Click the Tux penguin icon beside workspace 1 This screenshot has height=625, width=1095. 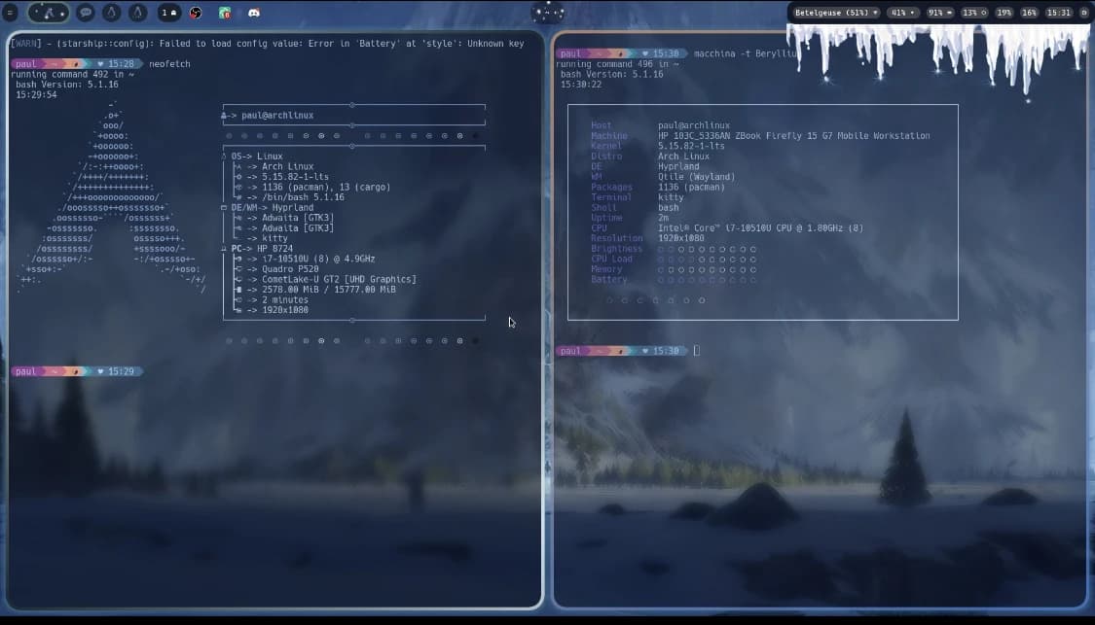click(x=136, y=13)
